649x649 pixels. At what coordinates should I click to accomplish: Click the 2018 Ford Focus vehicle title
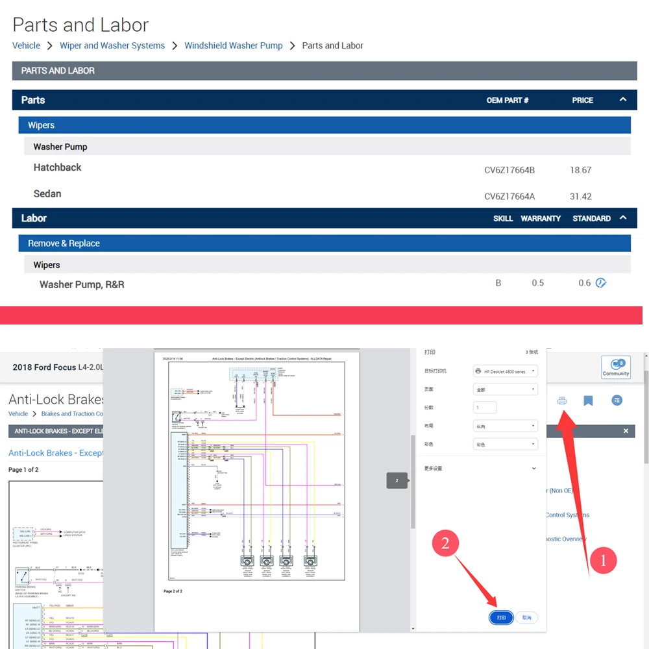pyautogui.click(x=58, y=367)
